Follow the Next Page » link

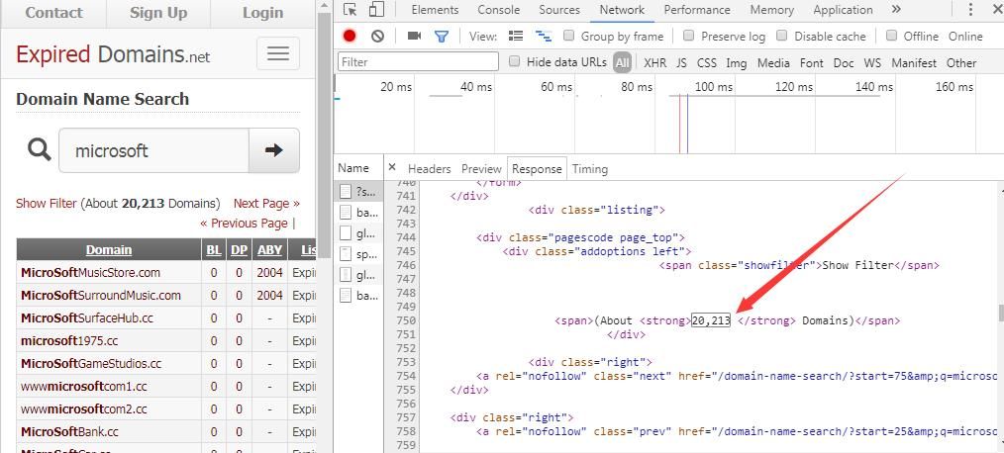tap(266, 204)
